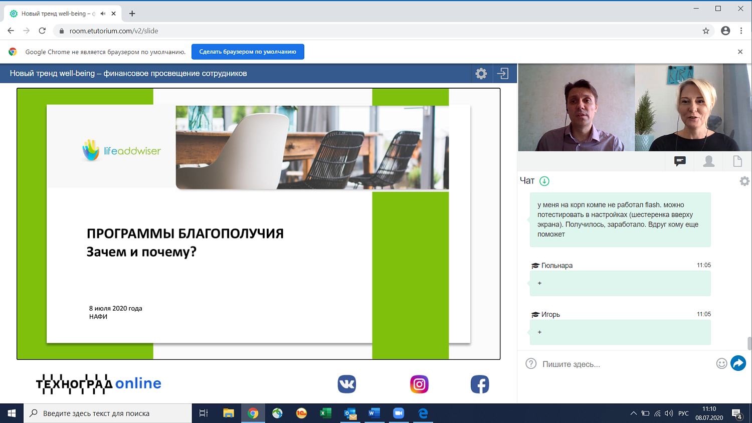Exit the webinar room via the exit icon

(503, 74)
